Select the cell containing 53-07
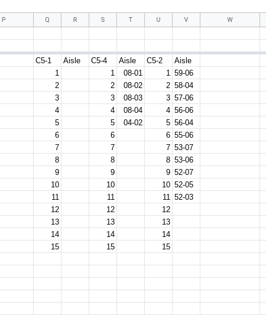This screenshot has height=315, width=266. pos(186,148)
